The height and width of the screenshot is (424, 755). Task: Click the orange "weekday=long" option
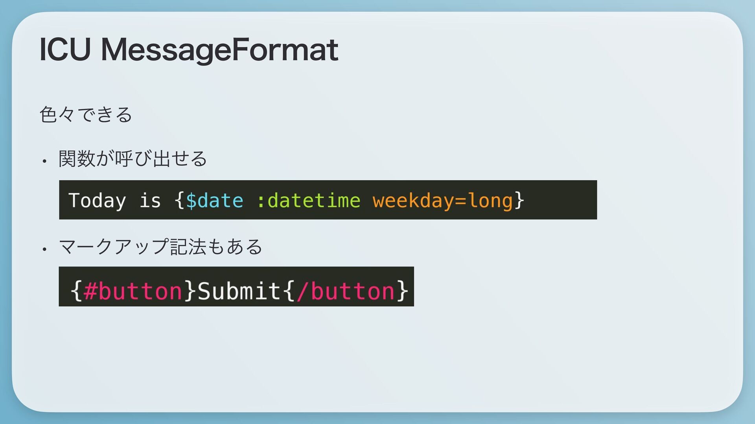(443, 201)
